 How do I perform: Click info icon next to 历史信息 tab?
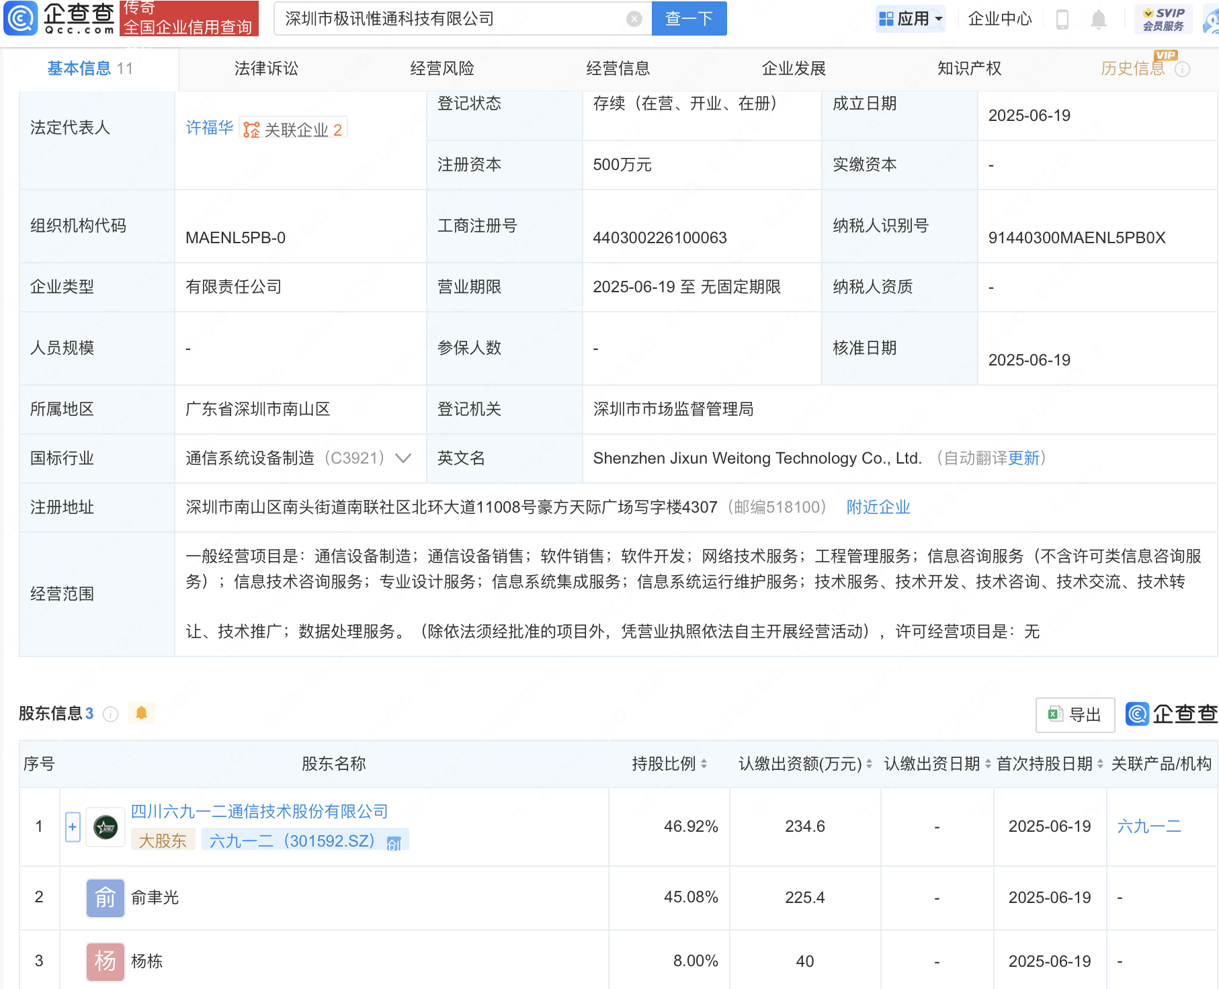tap(1183, 69)
